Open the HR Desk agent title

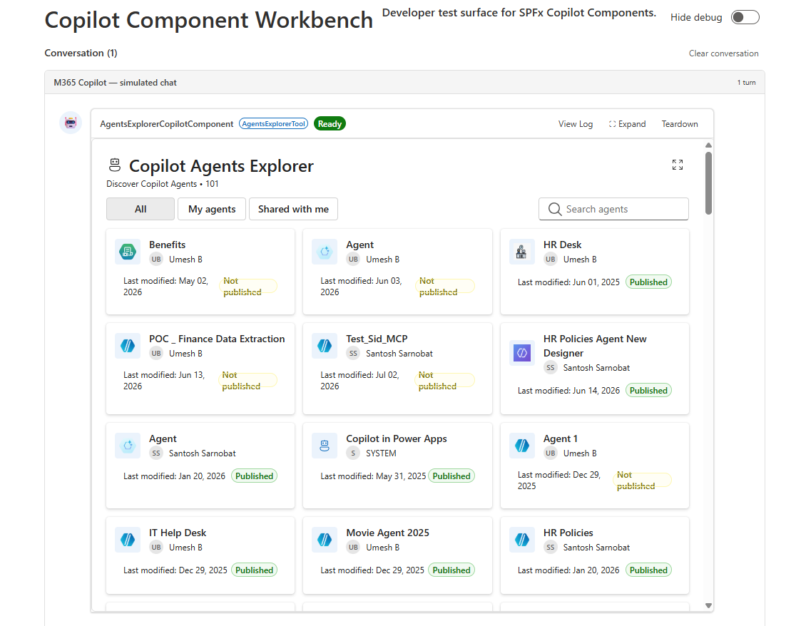pos(562,245)
